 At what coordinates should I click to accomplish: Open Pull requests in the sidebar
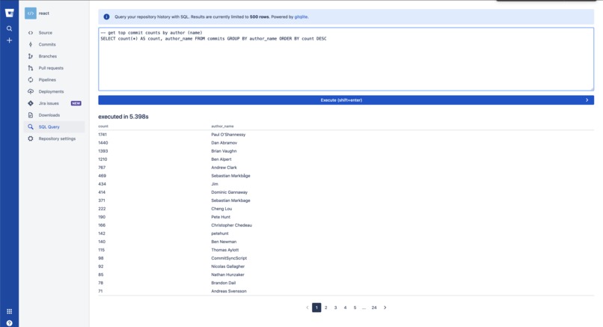point(54,68)
